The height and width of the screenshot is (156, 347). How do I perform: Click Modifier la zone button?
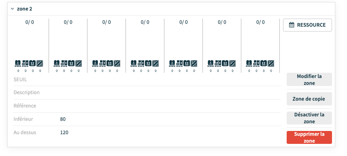[309, 80]
